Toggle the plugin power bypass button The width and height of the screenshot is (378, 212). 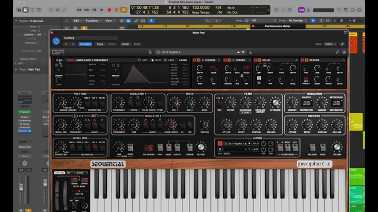pos(56,41)
